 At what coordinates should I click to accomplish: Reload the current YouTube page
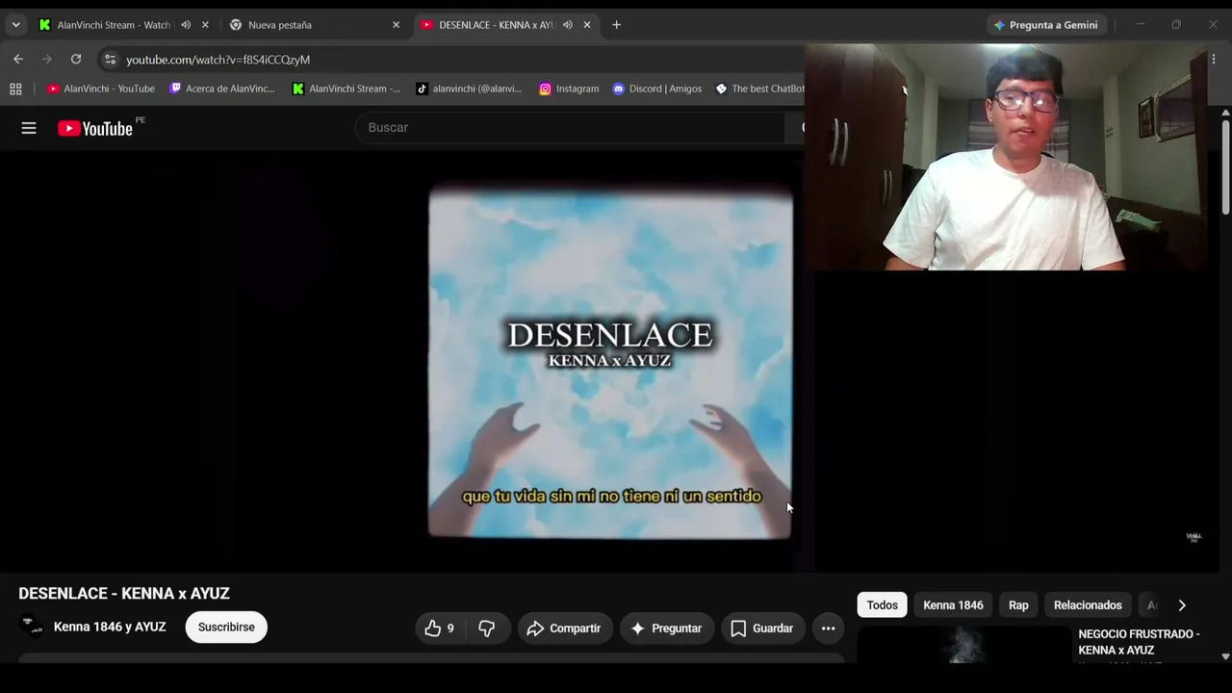pyautogui.click(x=76, y=60)
